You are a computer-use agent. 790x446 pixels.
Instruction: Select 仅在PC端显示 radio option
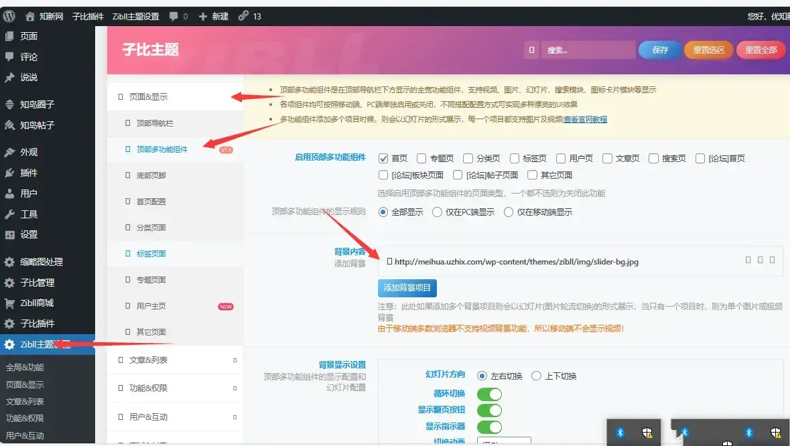click(438, 212)
